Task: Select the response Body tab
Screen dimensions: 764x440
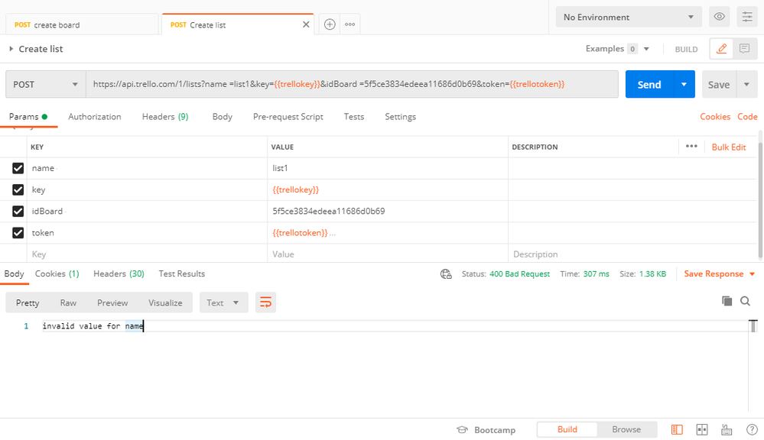Action: [14, 274]
